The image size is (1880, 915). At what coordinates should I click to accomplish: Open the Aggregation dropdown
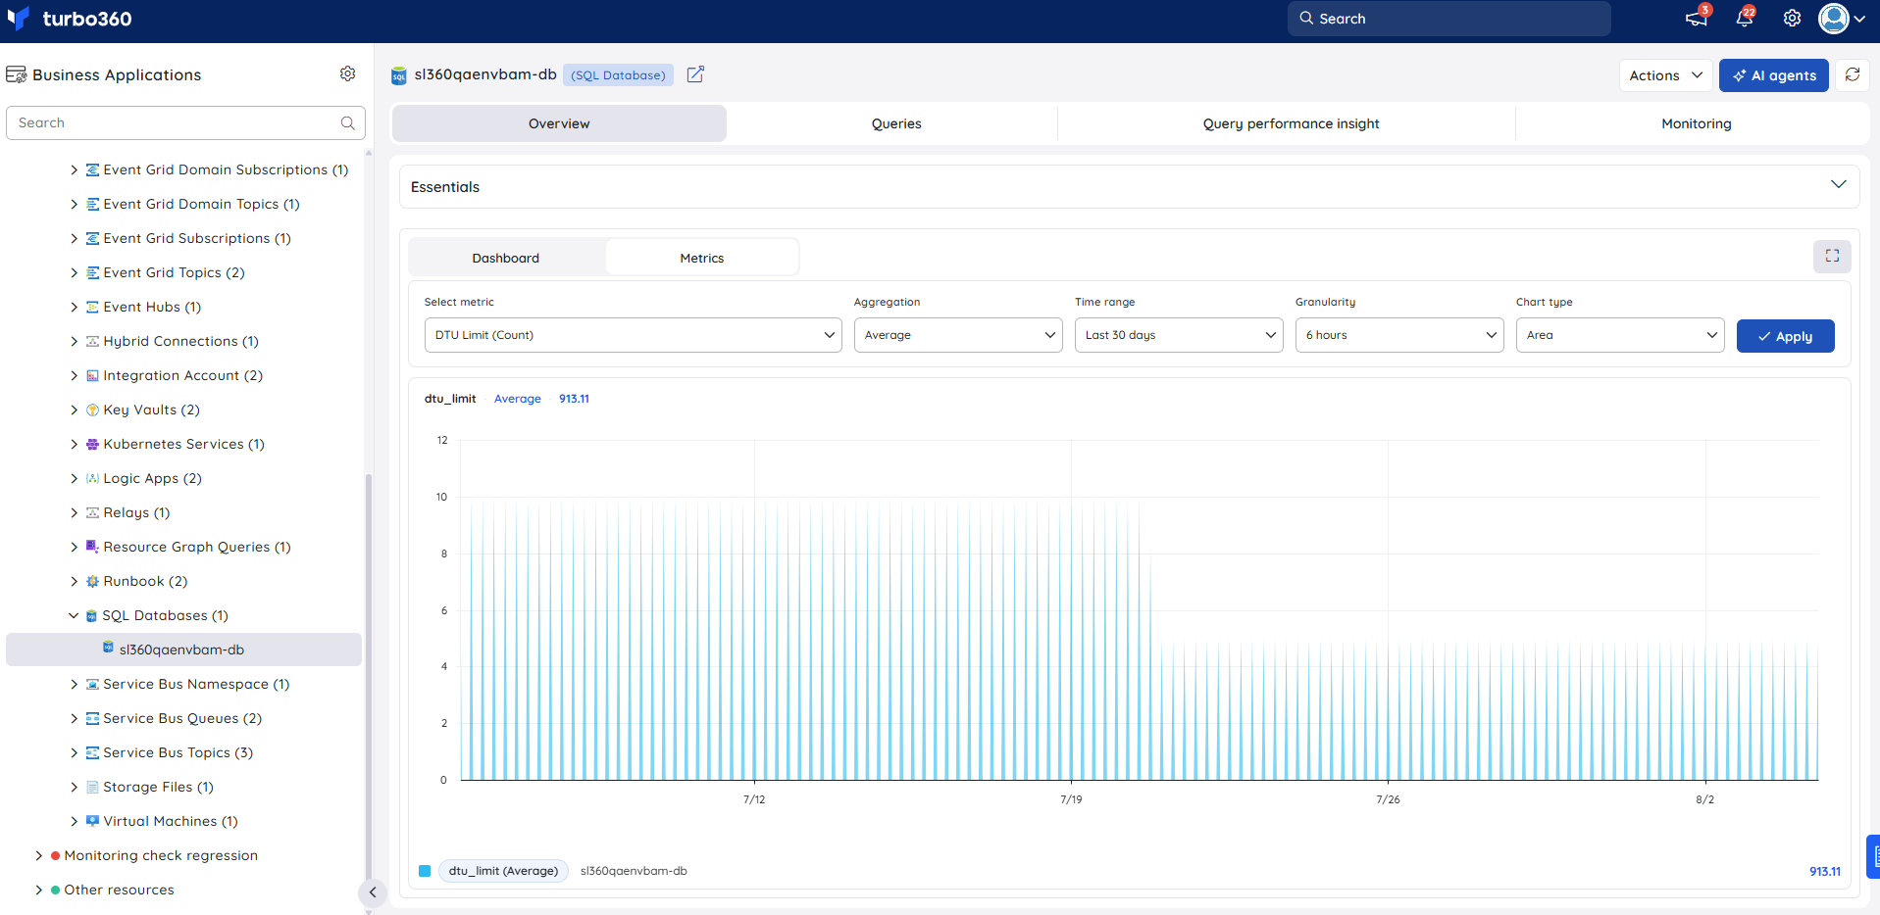click(958, 335)
